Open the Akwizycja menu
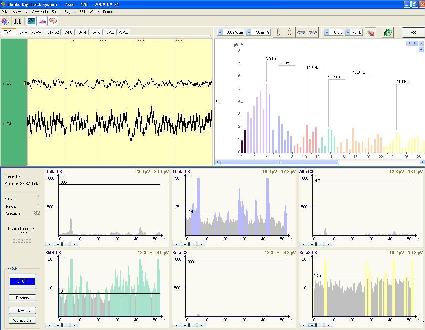This screenshot has width=425, height=330. pos(40,12)
